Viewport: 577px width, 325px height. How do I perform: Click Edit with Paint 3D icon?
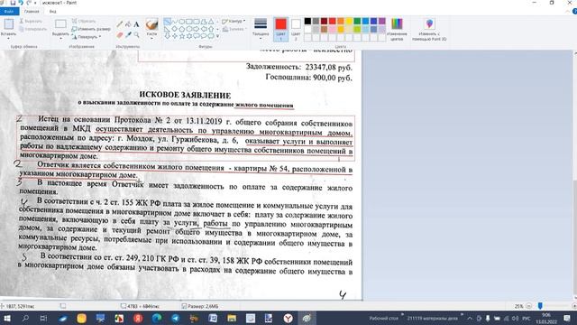click(429, 24)
